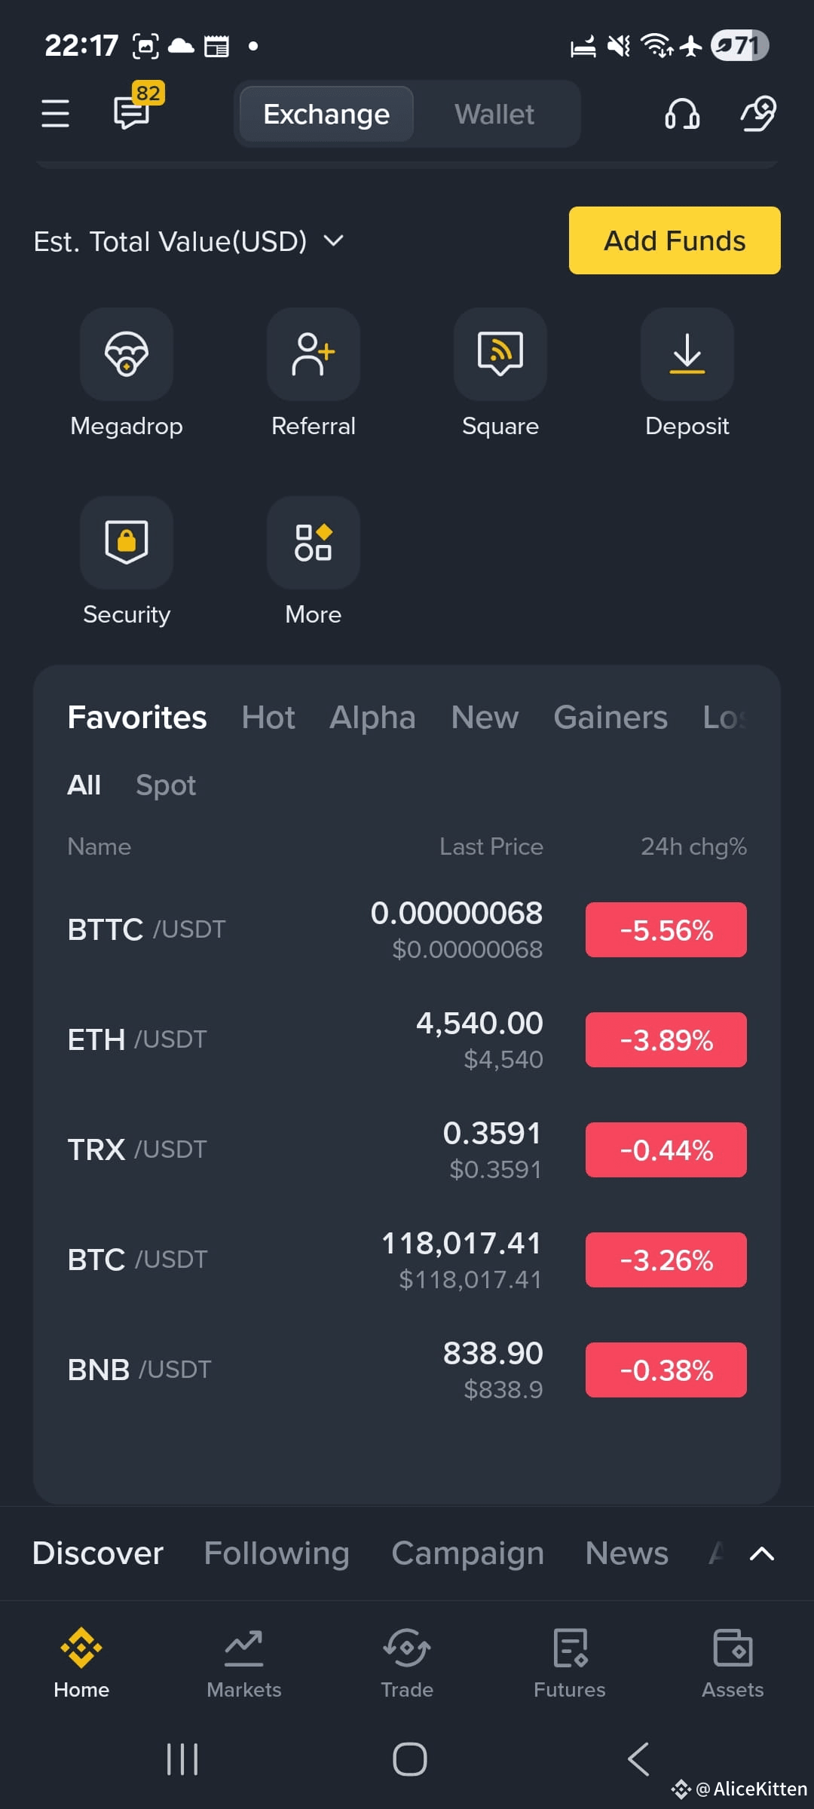Open the More shortcuts icon

(314, 543)
